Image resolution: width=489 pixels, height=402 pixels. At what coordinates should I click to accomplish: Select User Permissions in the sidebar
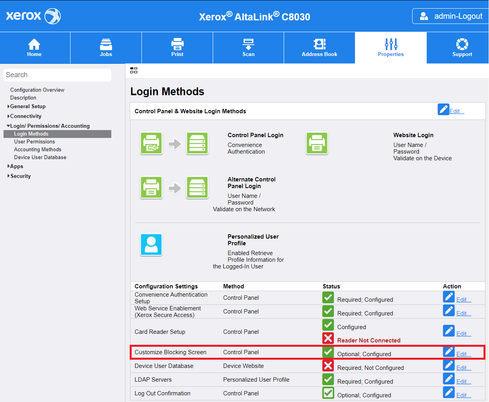[34, 142]
